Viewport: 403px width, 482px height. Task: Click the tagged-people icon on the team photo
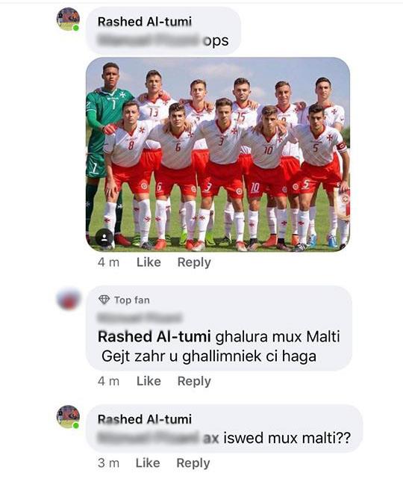pos(104,238)
